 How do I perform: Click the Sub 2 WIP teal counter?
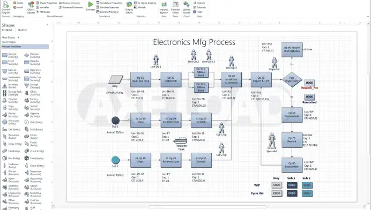(307, 185)
